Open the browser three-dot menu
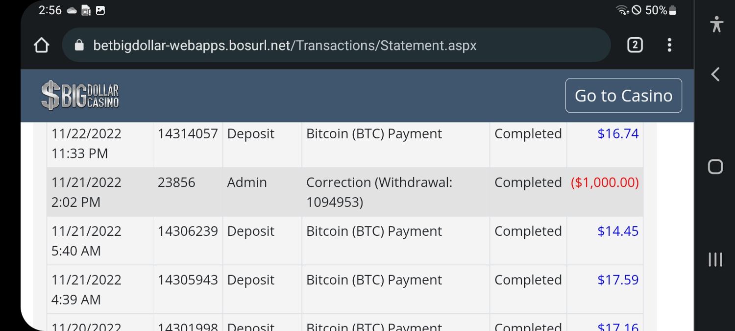The height and width of the screenshot is (331, 735). click(669, 46)
